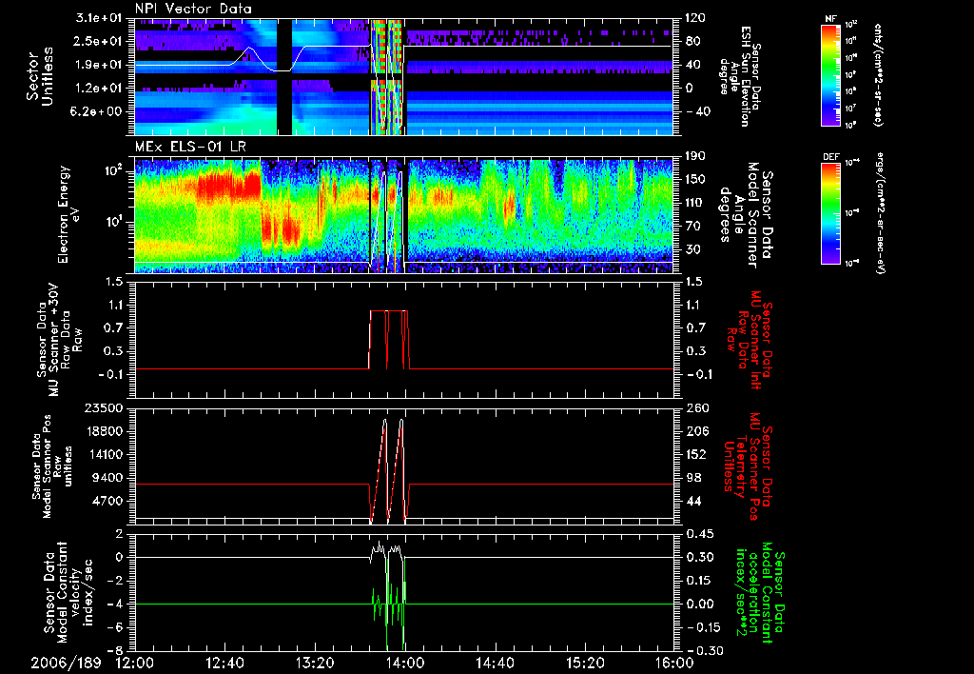Click the '190' scanner angle tick label
Screen dimensions: 974x674
coord(694,155)
